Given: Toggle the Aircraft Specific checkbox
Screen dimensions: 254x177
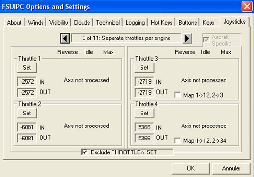Looking at the screenshot, I should [206, 40].
